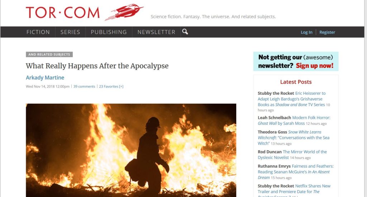Open Fairness and Feathers post link
This screenshot has height=197, width=367.
296,172
